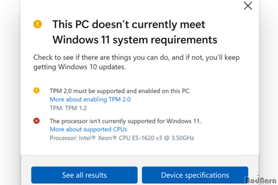The width and height of the screenshot is (278, 185).
Task: Click the '3.50GHz' clock speed text
Action: pos(183,138)
